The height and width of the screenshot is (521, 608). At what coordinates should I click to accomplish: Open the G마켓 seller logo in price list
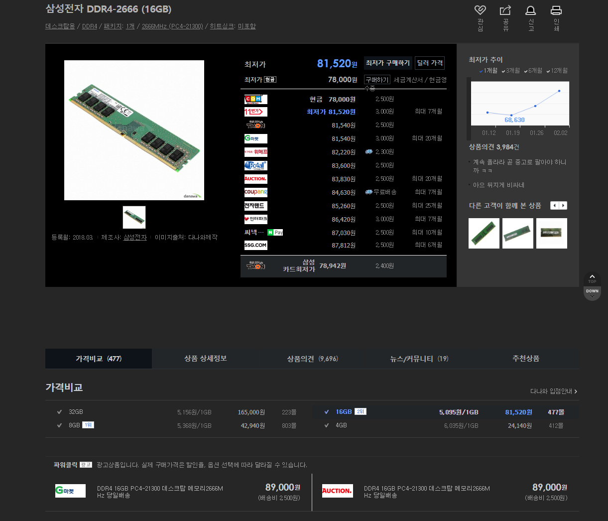click(256, 138)
